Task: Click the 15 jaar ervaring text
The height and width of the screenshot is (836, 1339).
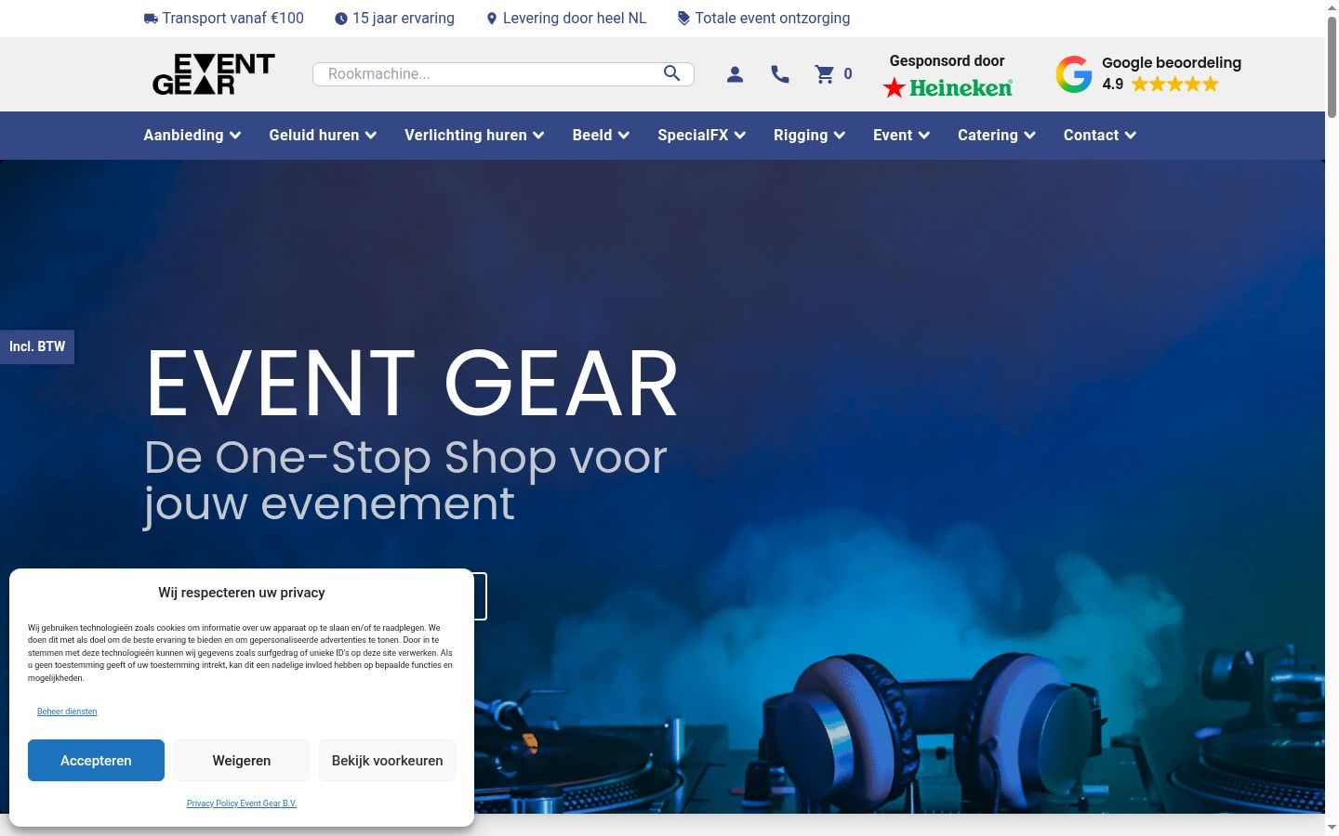Action: click(404, 19)
